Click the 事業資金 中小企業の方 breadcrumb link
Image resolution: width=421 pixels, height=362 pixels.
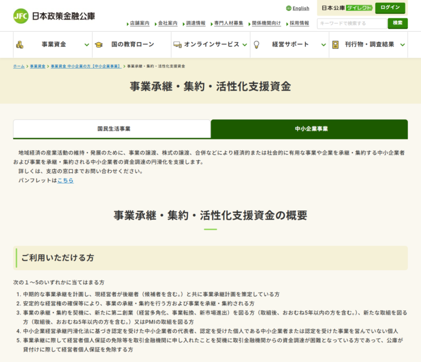coord(86,67)
